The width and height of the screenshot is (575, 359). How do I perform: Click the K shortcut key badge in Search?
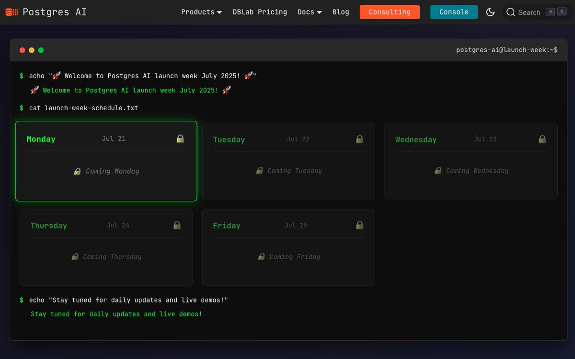562,12
